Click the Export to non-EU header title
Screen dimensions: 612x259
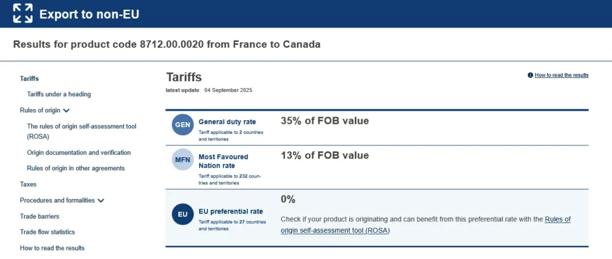[89, 14]
